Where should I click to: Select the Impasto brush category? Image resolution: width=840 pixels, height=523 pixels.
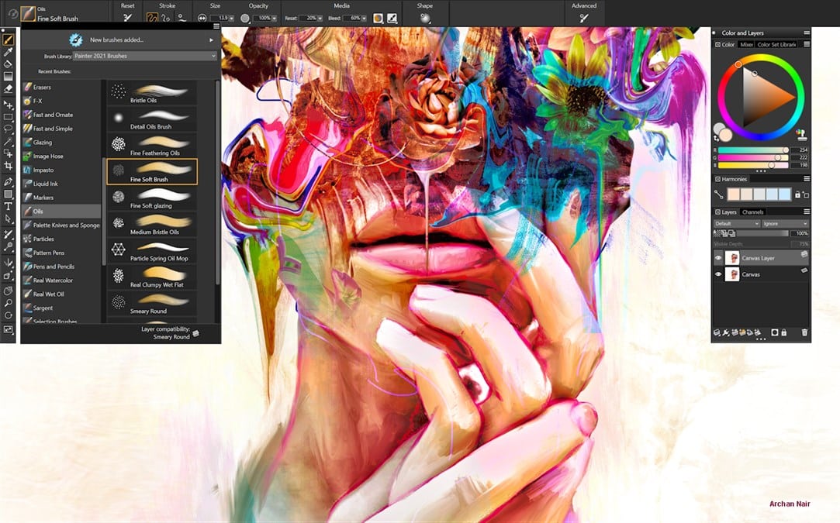(43, 170)
